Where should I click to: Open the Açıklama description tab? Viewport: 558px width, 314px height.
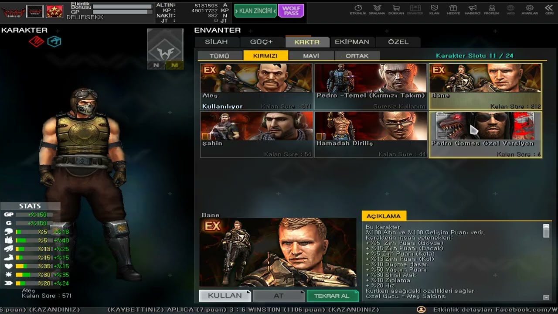(x=384, y=216)
